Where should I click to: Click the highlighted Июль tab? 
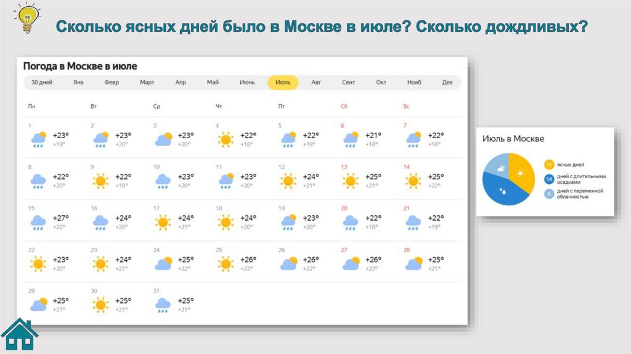pos(283,82)
